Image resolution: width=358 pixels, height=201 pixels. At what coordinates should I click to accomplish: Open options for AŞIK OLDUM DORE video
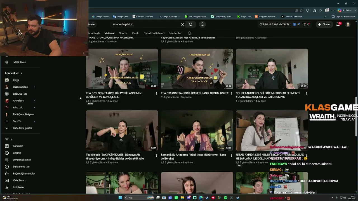[231, 94]
